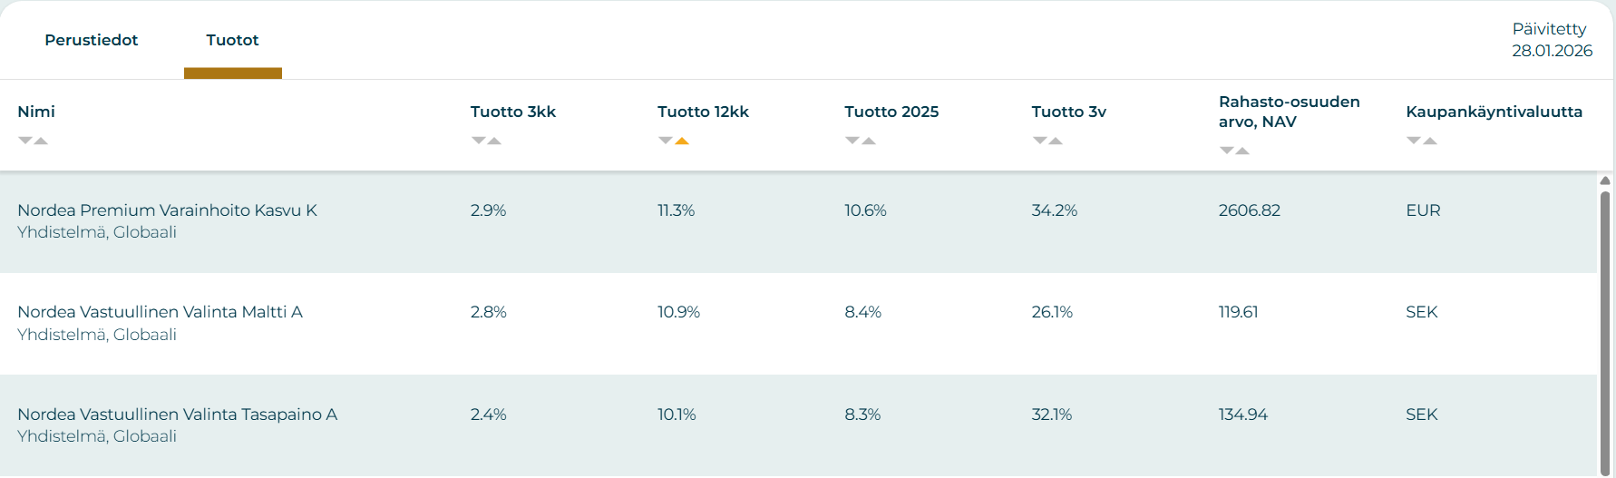Image resolution: width=1616 pixels, height=478 pixels.
Task: Open Nordea Premium Varainhoito Kasvu K fund
Action: [x=167, y=210]
